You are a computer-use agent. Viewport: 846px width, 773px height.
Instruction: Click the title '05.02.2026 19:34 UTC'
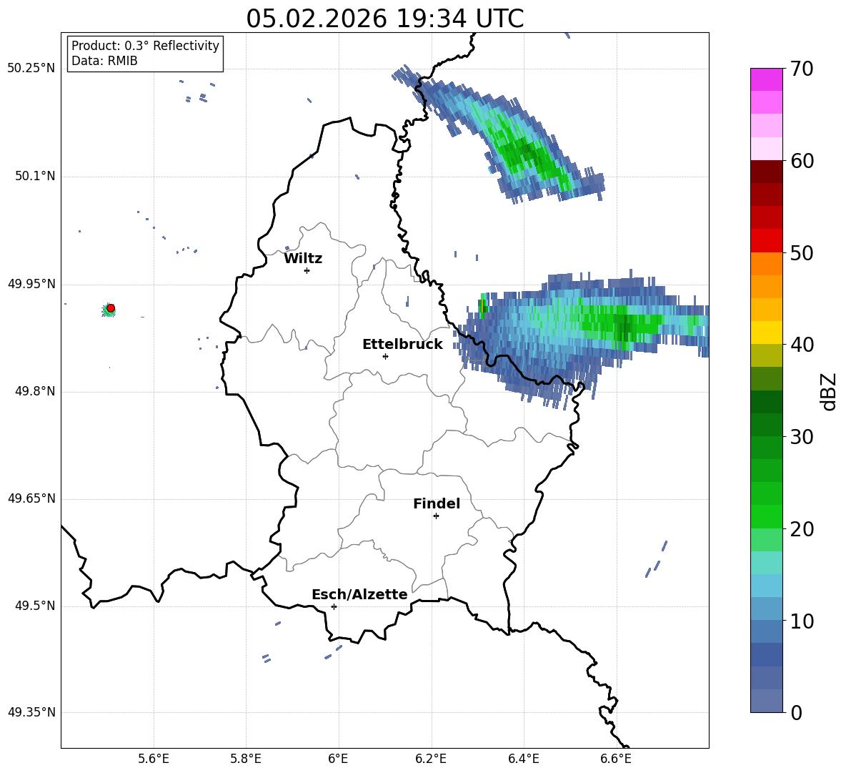(x=384, y=19)
